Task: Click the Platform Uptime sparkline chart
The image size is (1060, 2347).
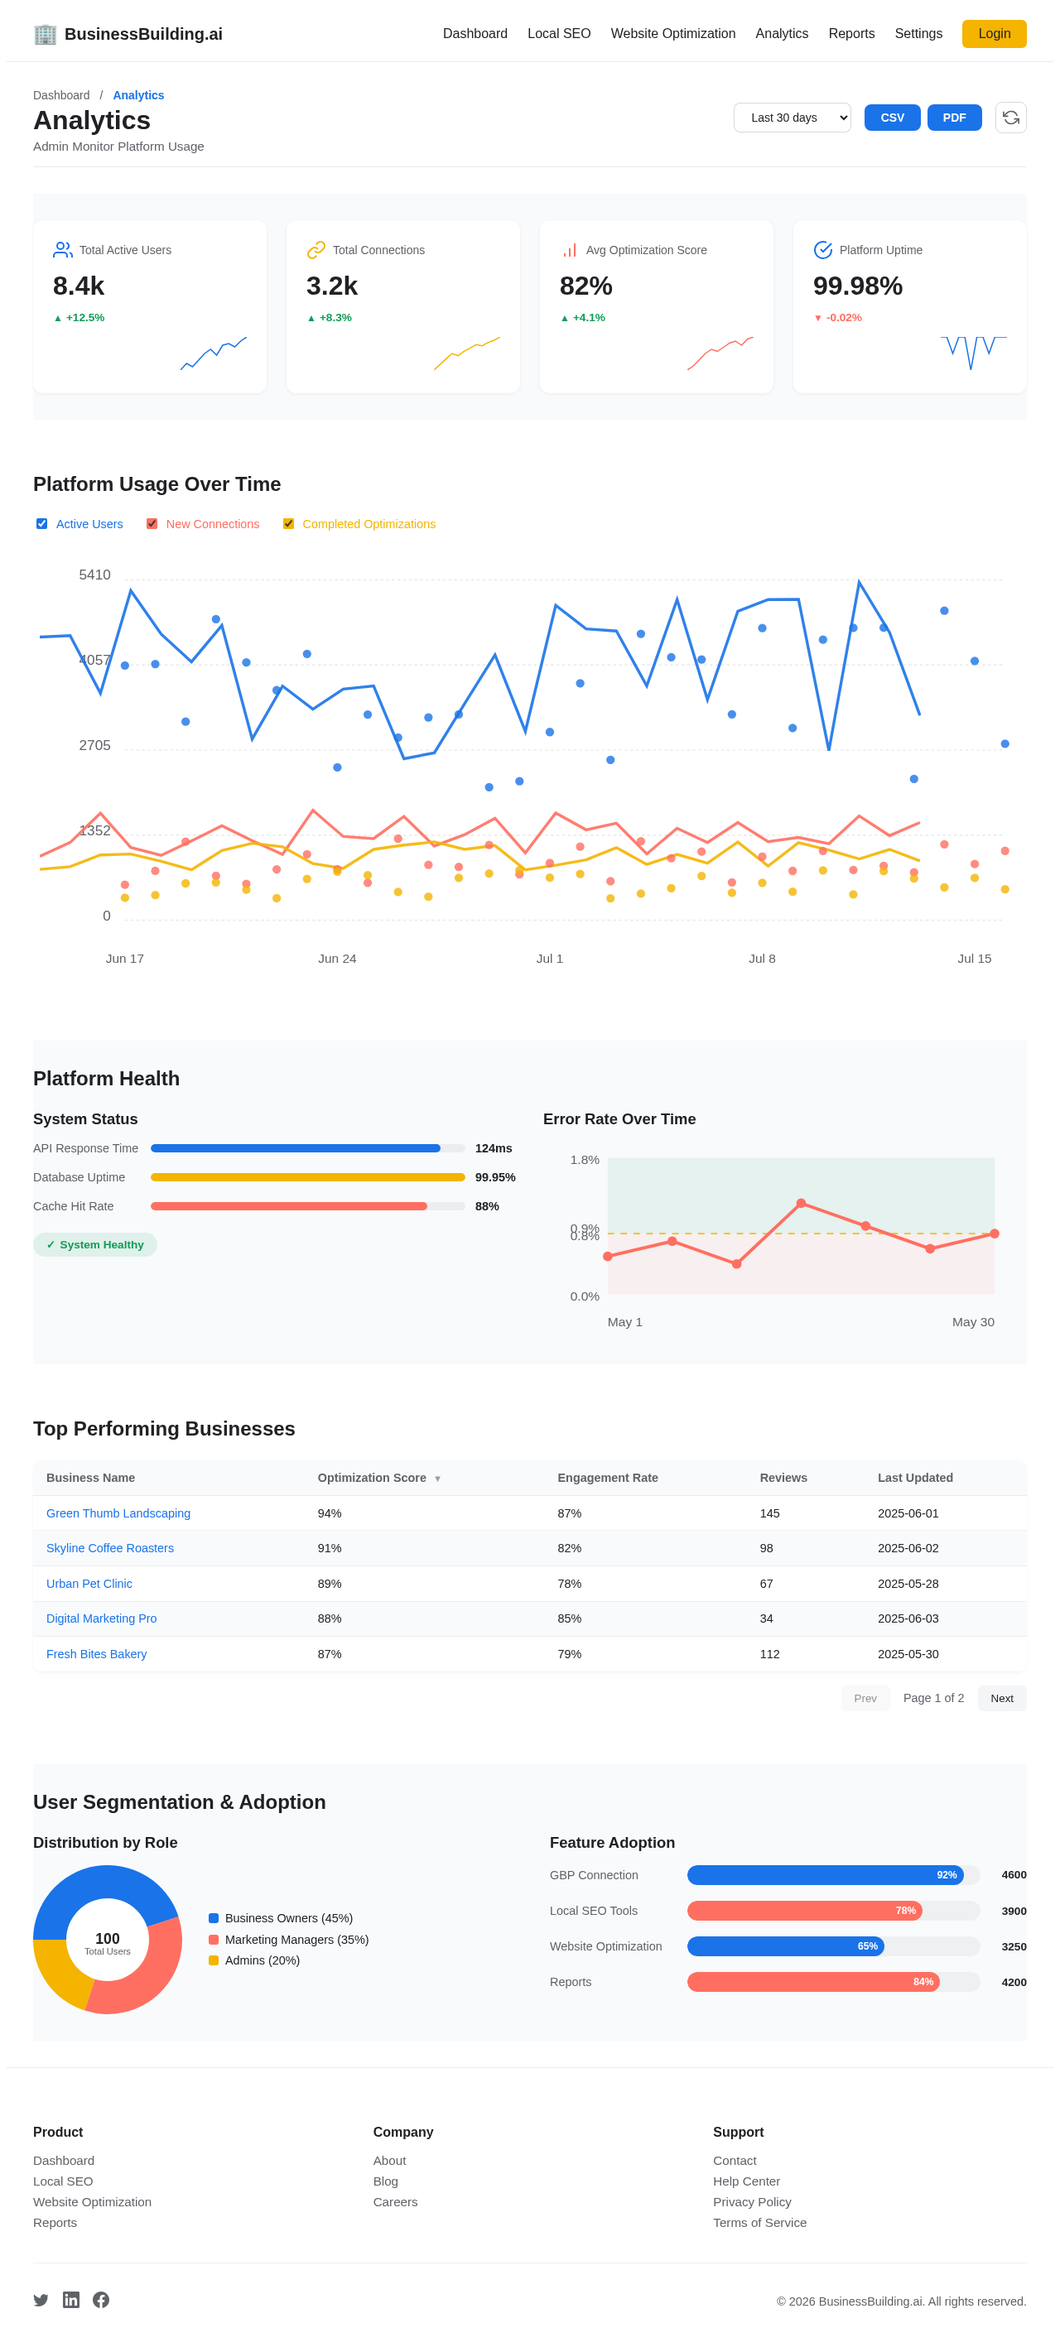Action: click(x=973, y=353)
